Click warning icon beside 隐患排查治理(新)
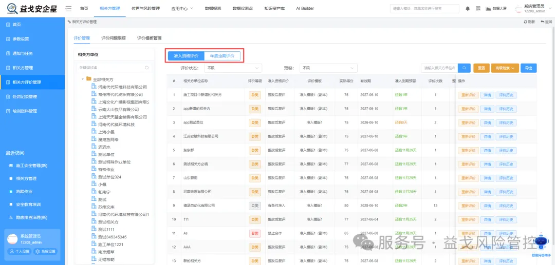This screenshot has height=265, width=555. click(11, 217)
